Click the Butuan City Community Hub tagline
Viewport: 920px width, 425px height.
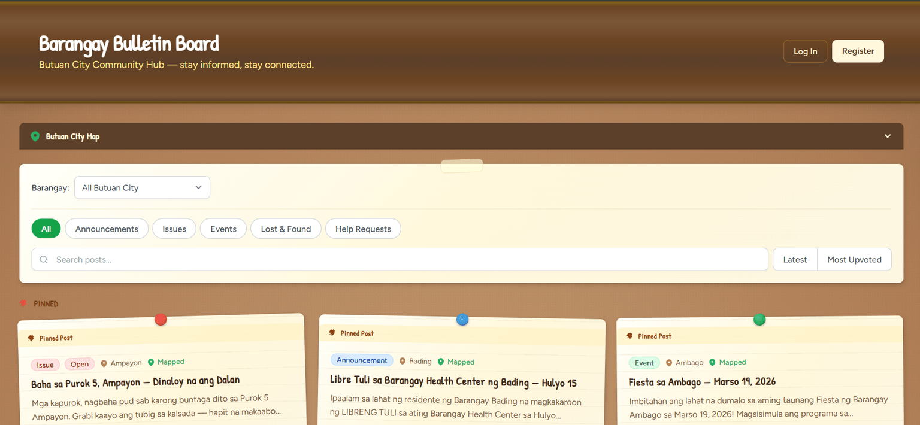[x=176, y=65]
